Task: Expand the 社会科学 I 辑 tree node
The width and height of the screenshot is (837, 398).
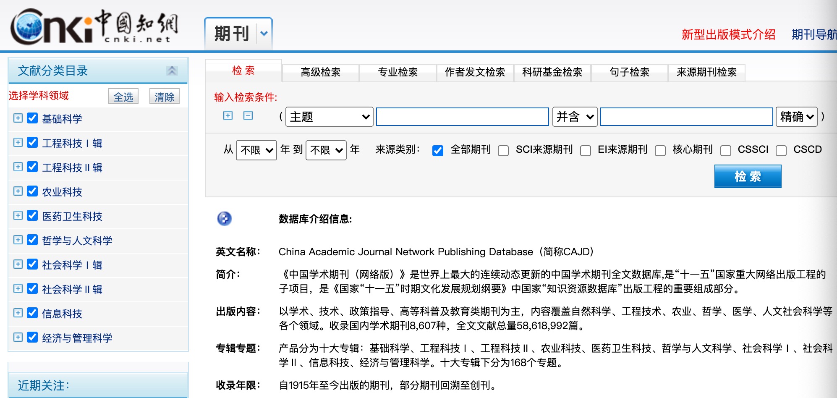Action: click(x=18, y=264)
